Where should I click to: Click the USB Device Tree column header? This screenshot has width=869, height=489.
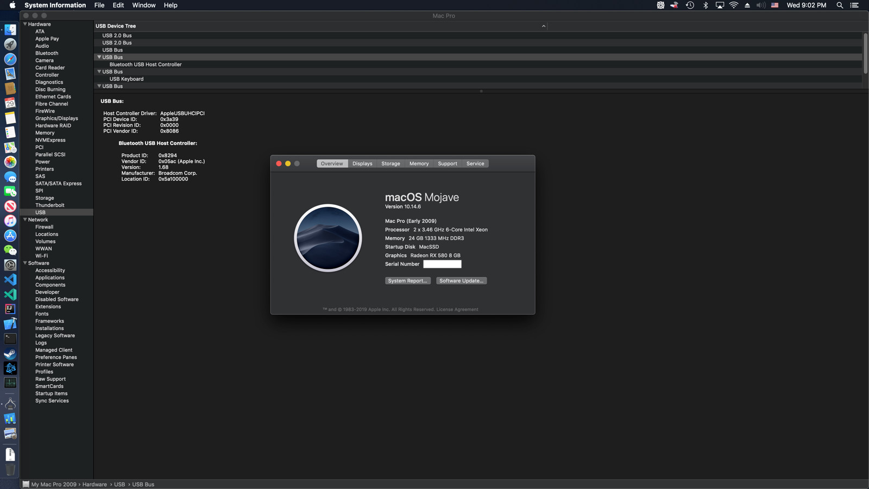tap(320, 26)
